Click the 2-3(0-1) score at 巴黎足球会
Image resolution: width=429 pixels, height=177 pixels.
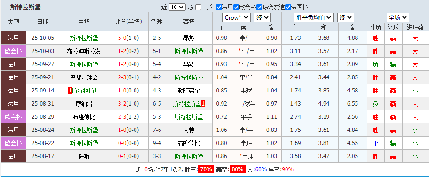[x=129, y=77]
